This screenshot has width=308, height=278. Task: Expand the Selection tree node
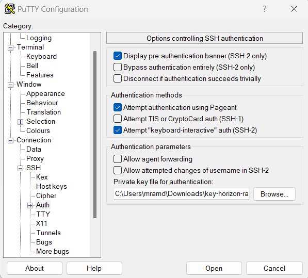click(x=21, y=122)
